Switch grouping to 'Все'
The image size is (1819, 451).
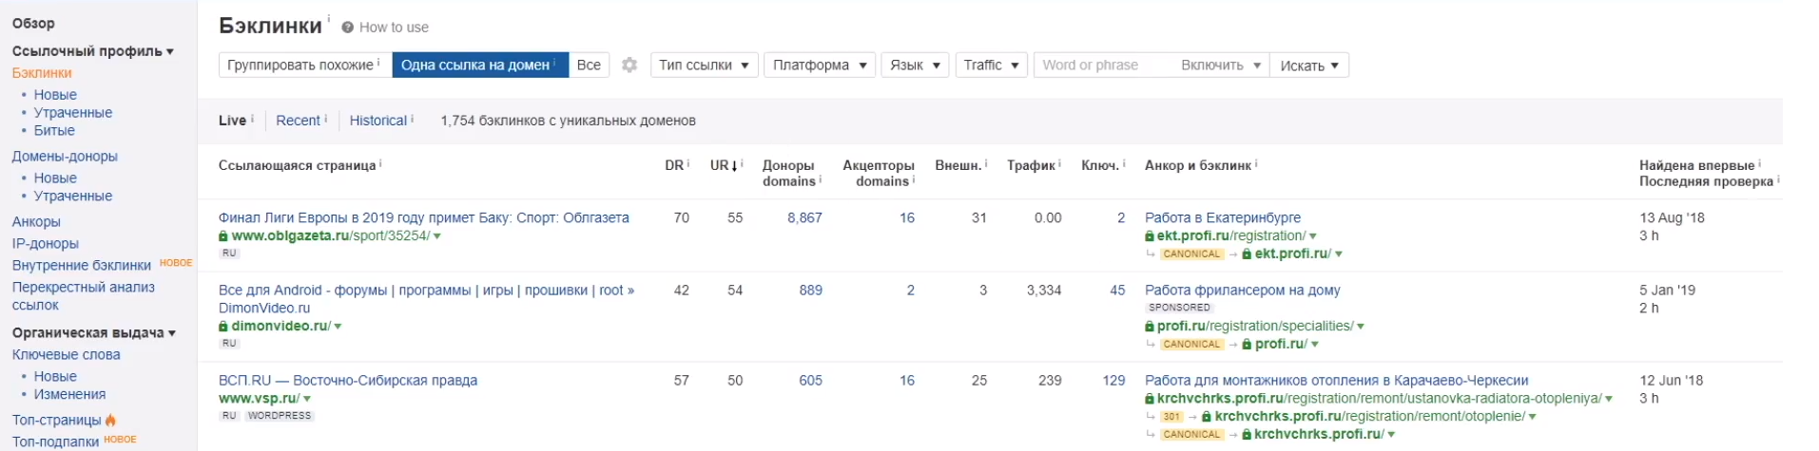(x=589, y=65)
